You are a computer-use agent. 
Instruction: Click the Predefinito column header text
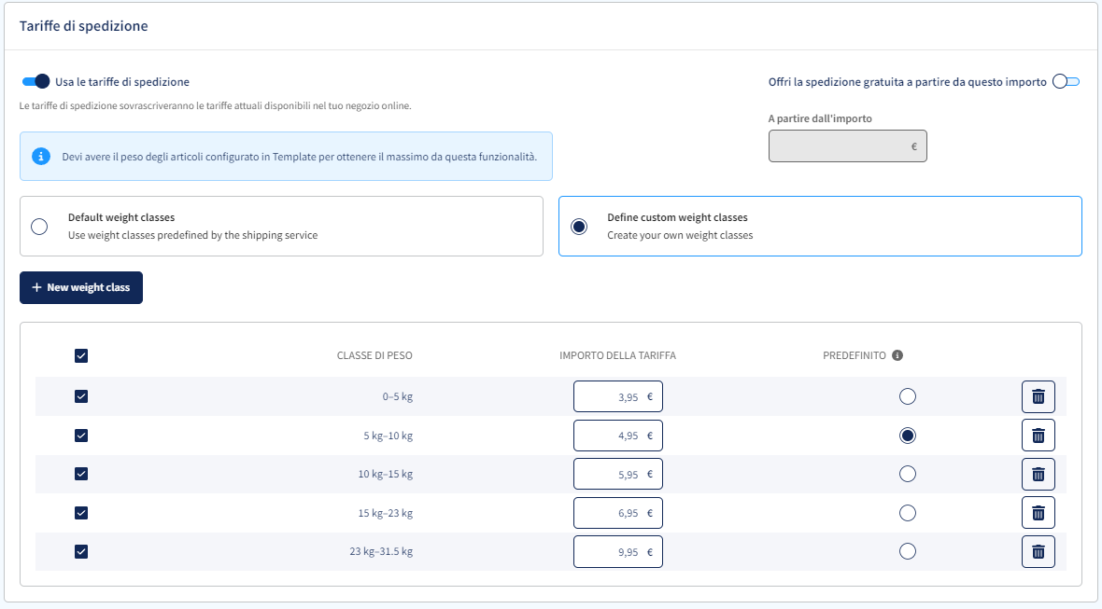[855, 355]
